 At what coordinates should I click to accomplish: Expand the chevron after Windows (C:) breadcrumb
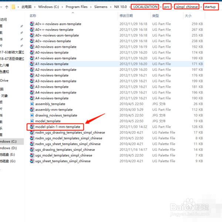pyautogui.click(x=62, y=7)
